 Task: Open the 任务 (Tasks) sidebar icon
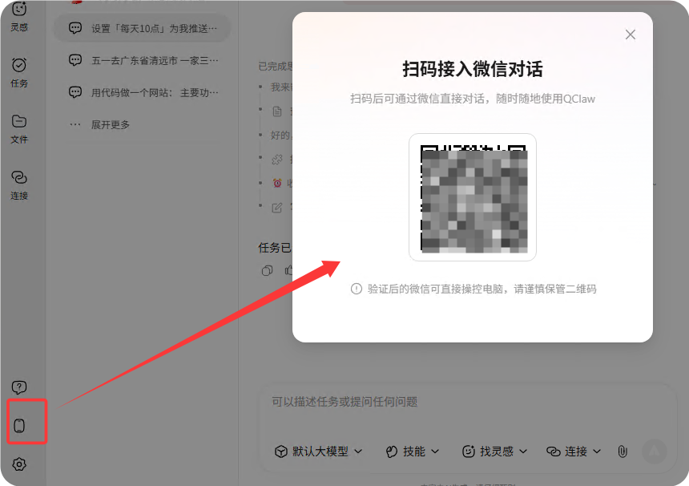click(x=19, y=71)
